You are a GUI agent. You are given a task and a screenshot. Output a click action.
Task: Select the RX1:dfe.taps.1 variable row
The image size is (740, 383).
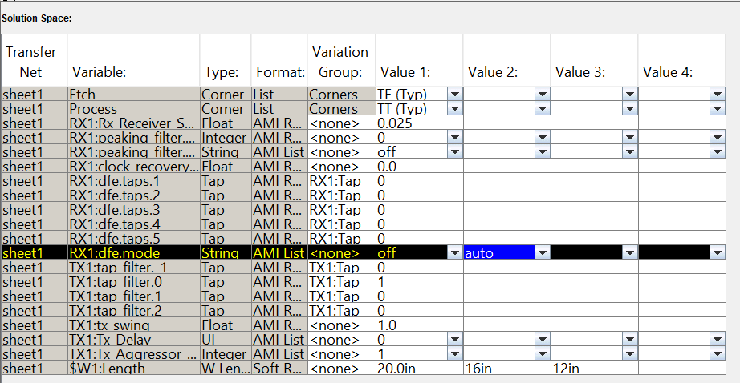click(x=133, y=181)
